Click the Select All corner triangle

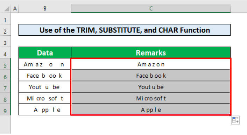click(7, 9)
